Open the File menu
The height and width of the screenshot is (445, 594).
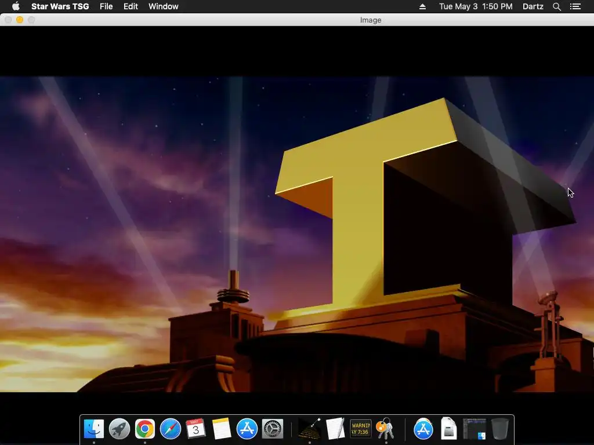pos(106,6)
